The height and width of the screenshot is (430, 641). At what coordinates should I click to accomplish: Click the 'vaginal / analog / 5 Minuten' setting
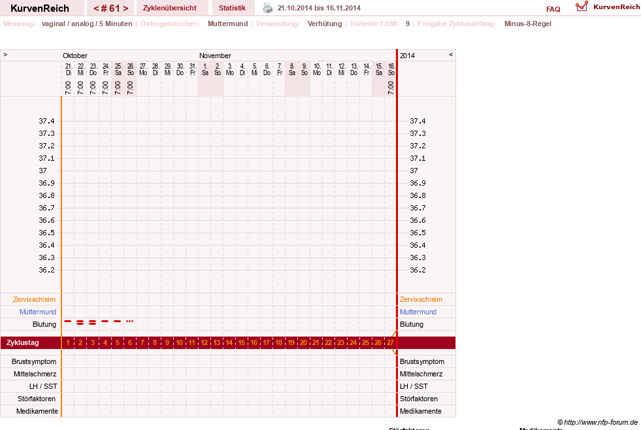click(87, 24)
